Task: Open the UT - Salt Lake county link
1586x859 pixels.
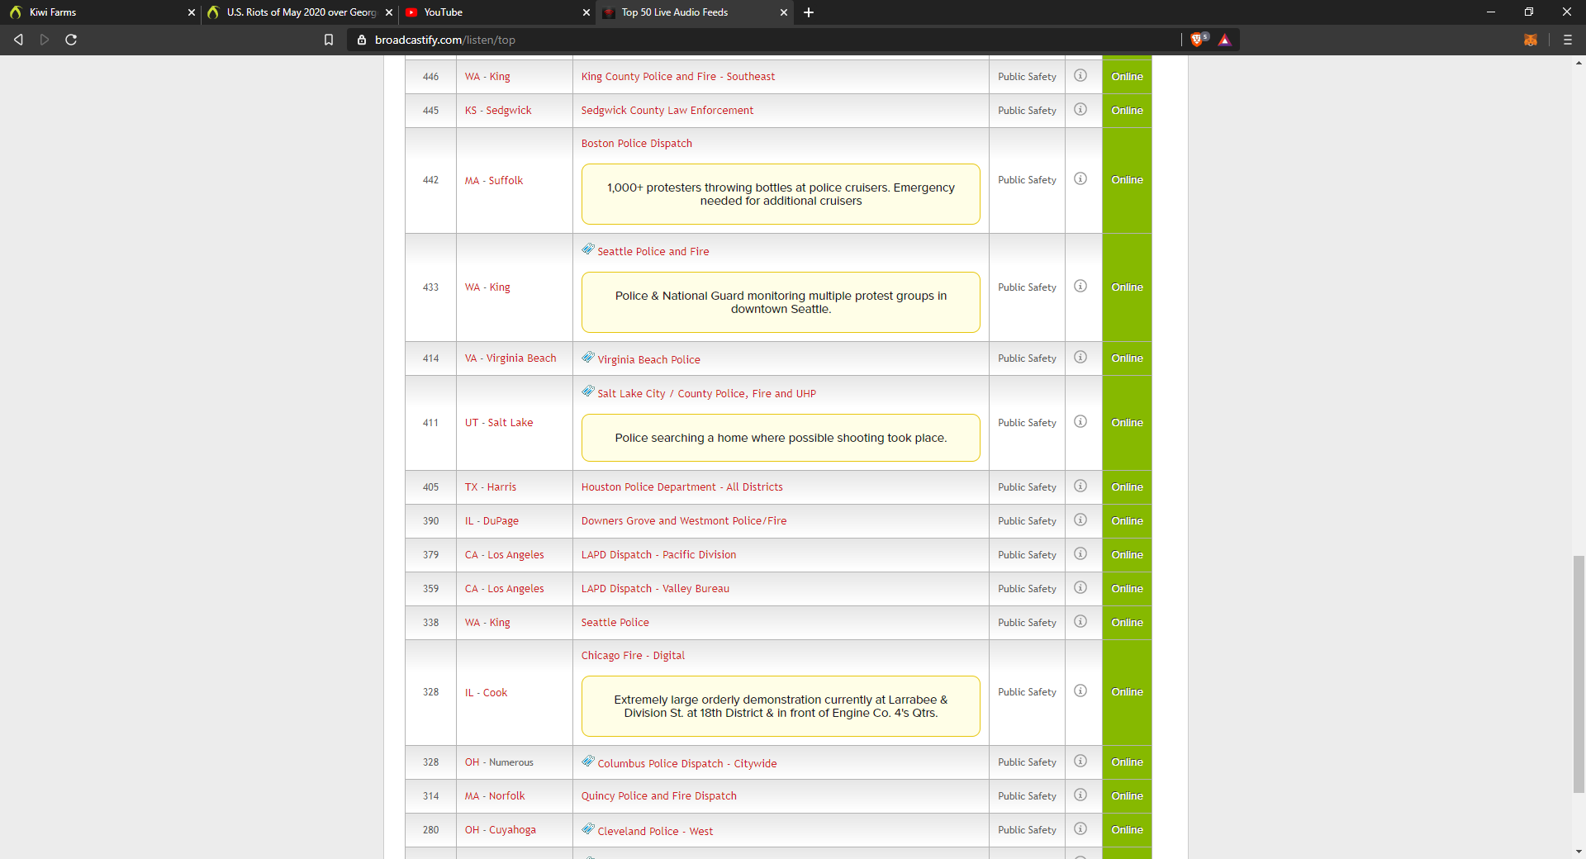Action: pos(499,423)
